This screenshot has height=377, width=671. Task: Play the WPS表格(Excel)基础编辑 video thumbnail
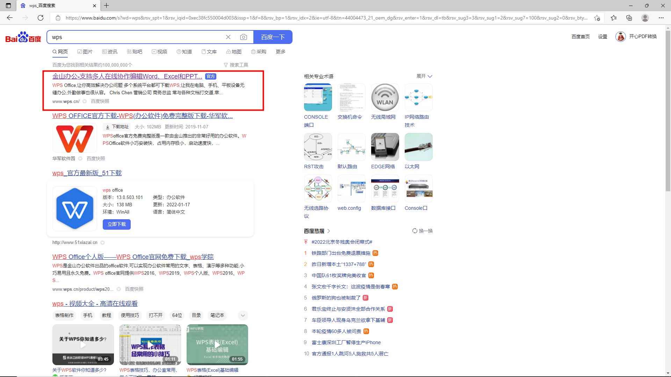(217, 345)
